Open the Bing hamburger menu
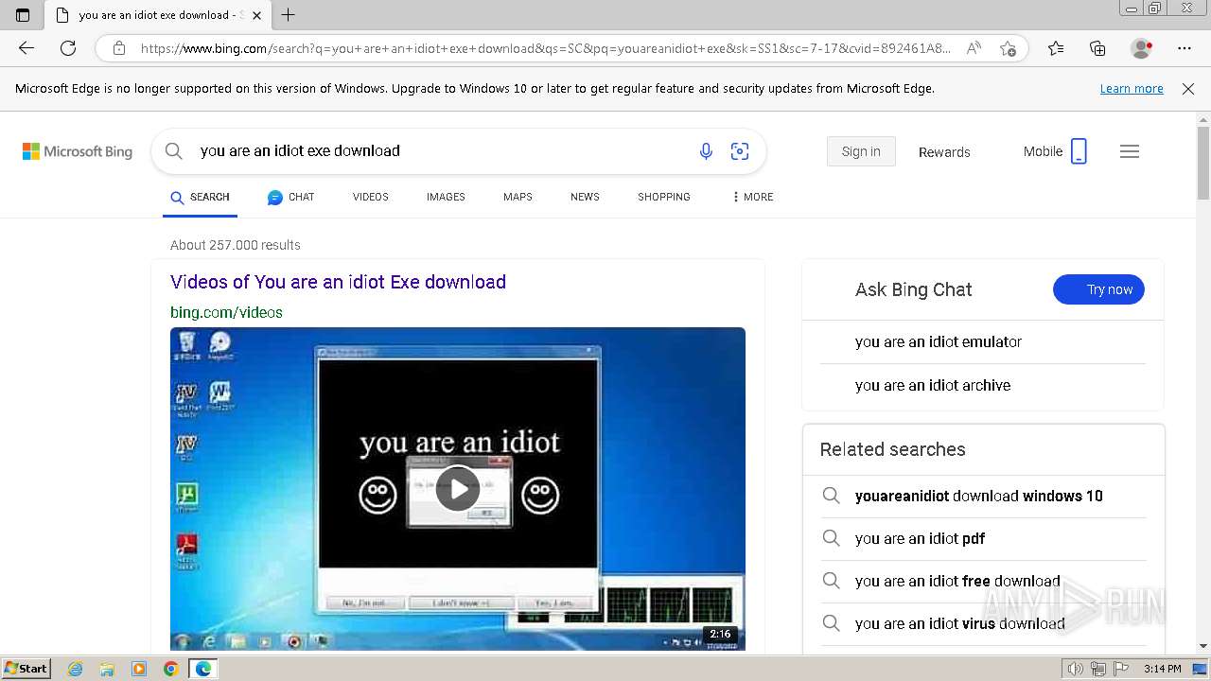 [1130, 151]
